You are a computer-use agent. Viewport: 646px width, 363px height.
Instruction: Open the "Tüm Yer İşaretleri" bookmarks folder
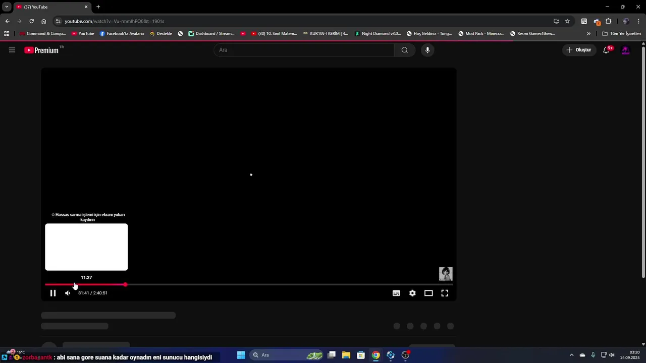click(x=622, y=34)
